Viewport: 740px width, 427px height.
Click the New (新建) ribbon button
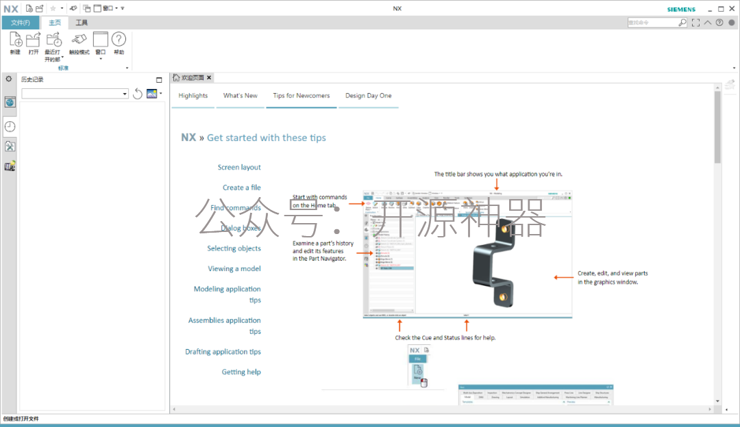click(x=16, y=43)
